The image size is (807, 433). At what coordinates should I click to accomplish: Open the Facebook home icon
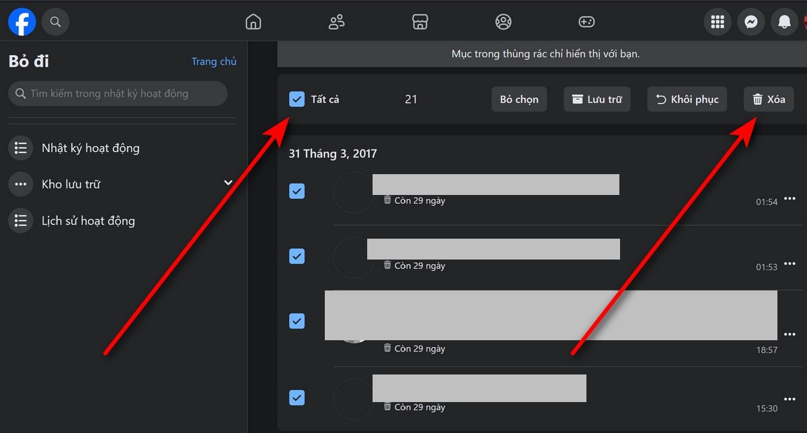tap(253, 22)
